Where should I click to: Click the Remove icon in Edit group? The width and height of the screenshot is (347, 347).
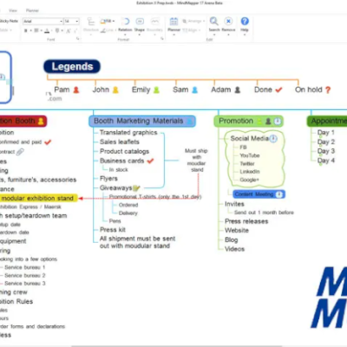click(228, 22)
